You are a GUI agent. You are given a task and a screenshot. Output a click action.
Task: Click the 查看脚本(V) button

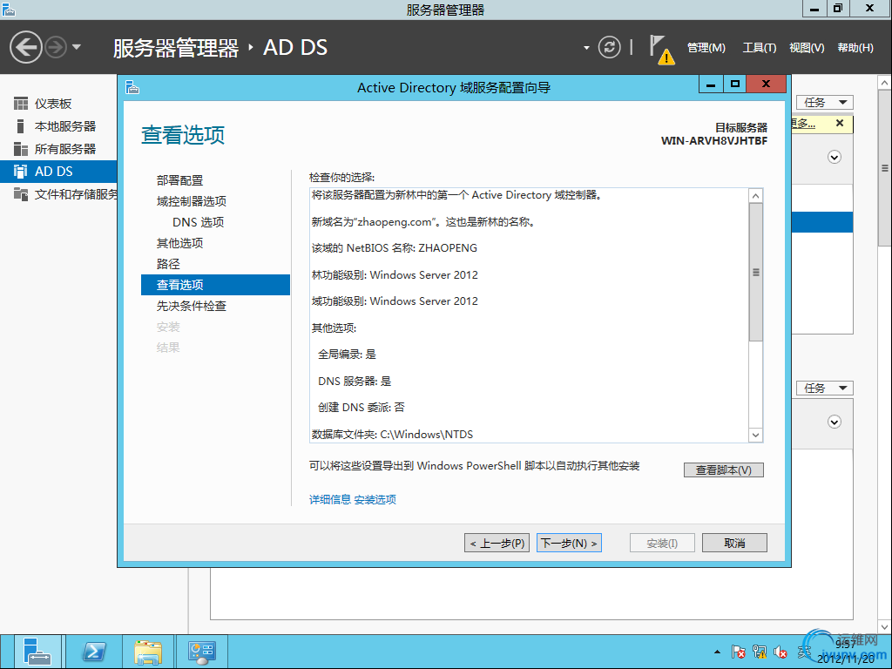723,470
